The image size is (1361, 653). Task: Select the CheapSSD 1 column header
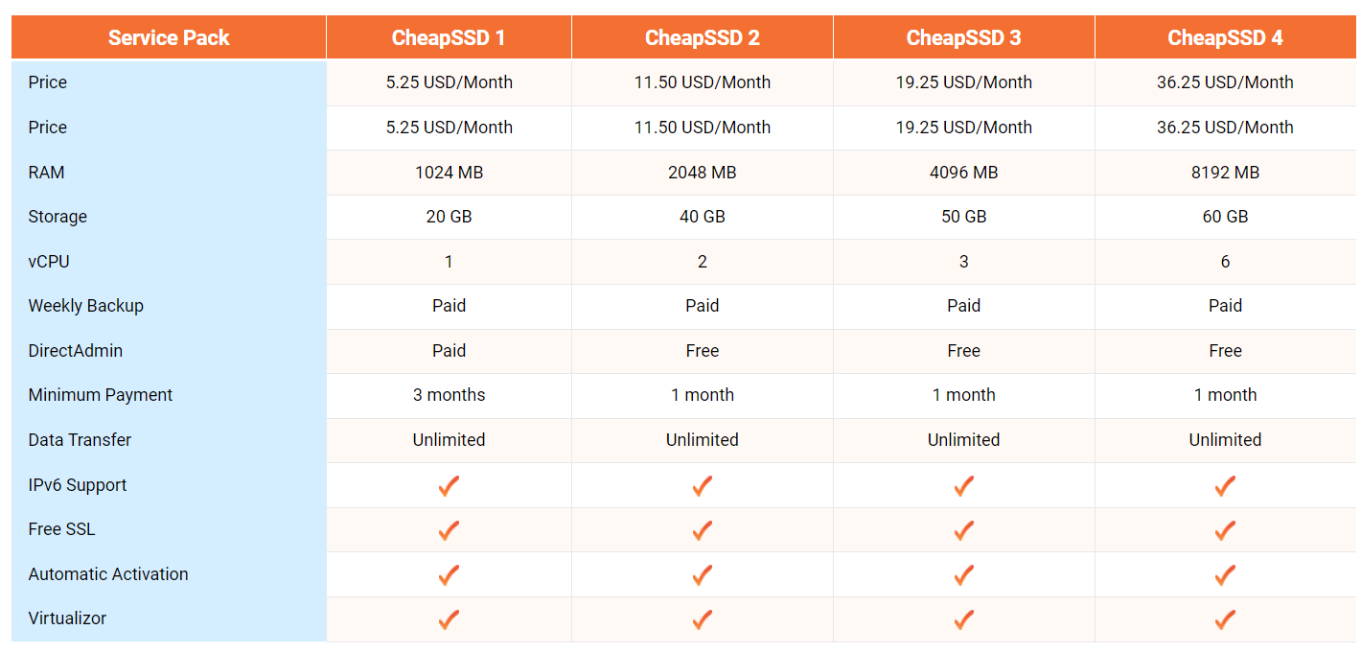coord(449,38)
